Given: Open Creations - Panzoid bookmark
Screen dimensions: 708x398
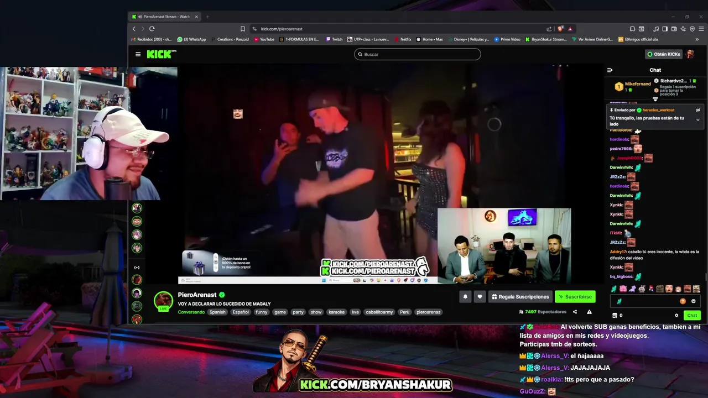Looking at the screenshot, I should [x=230, y=39].
